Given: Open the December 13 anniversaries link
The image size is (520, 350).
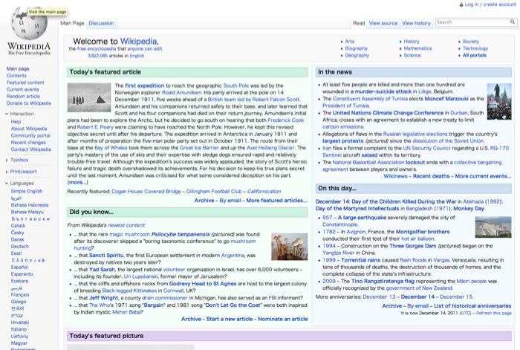Looking at the screenshot, I should pyautogui.click(x=379, y=297).
